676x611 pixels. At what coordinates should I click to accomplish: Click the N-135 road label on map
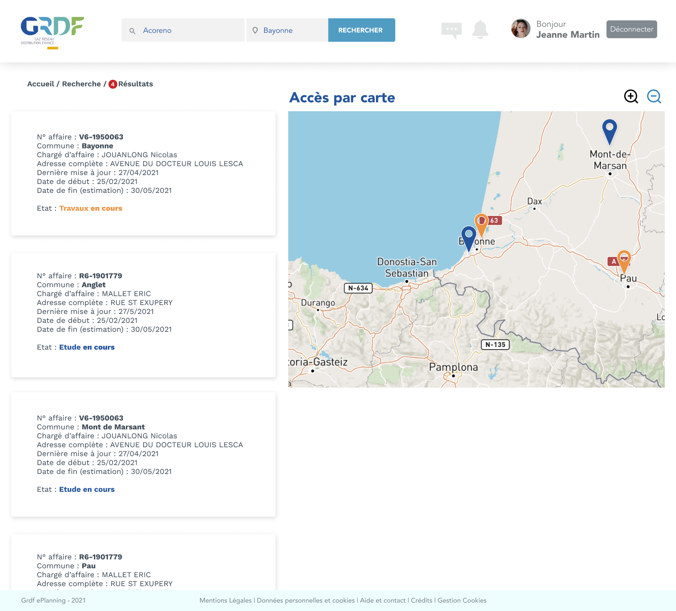(x=495, y=344)
